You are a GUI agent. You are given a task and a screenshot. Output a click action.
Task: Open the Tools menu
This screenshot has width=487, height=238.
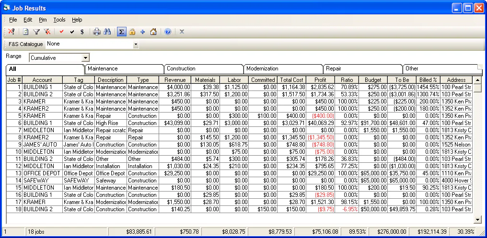(59, 20)
